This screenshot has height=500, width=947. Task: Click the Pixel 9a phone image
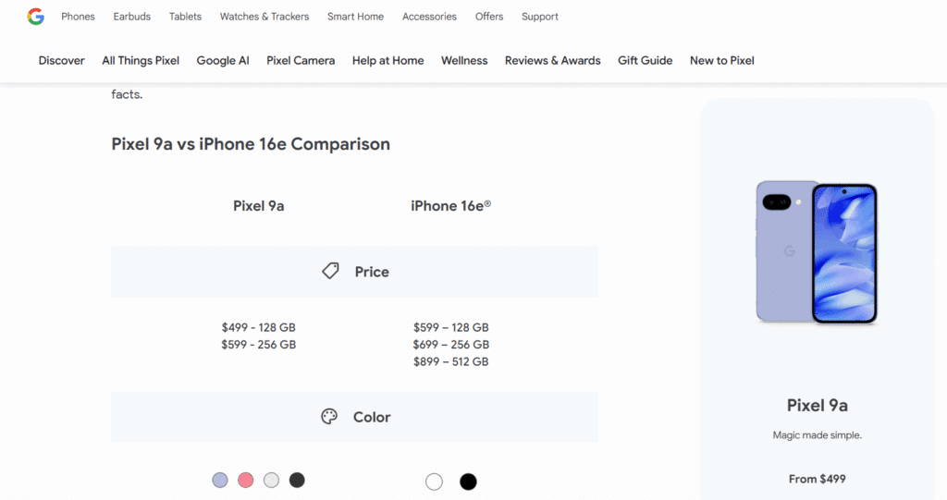coord(817,252)
